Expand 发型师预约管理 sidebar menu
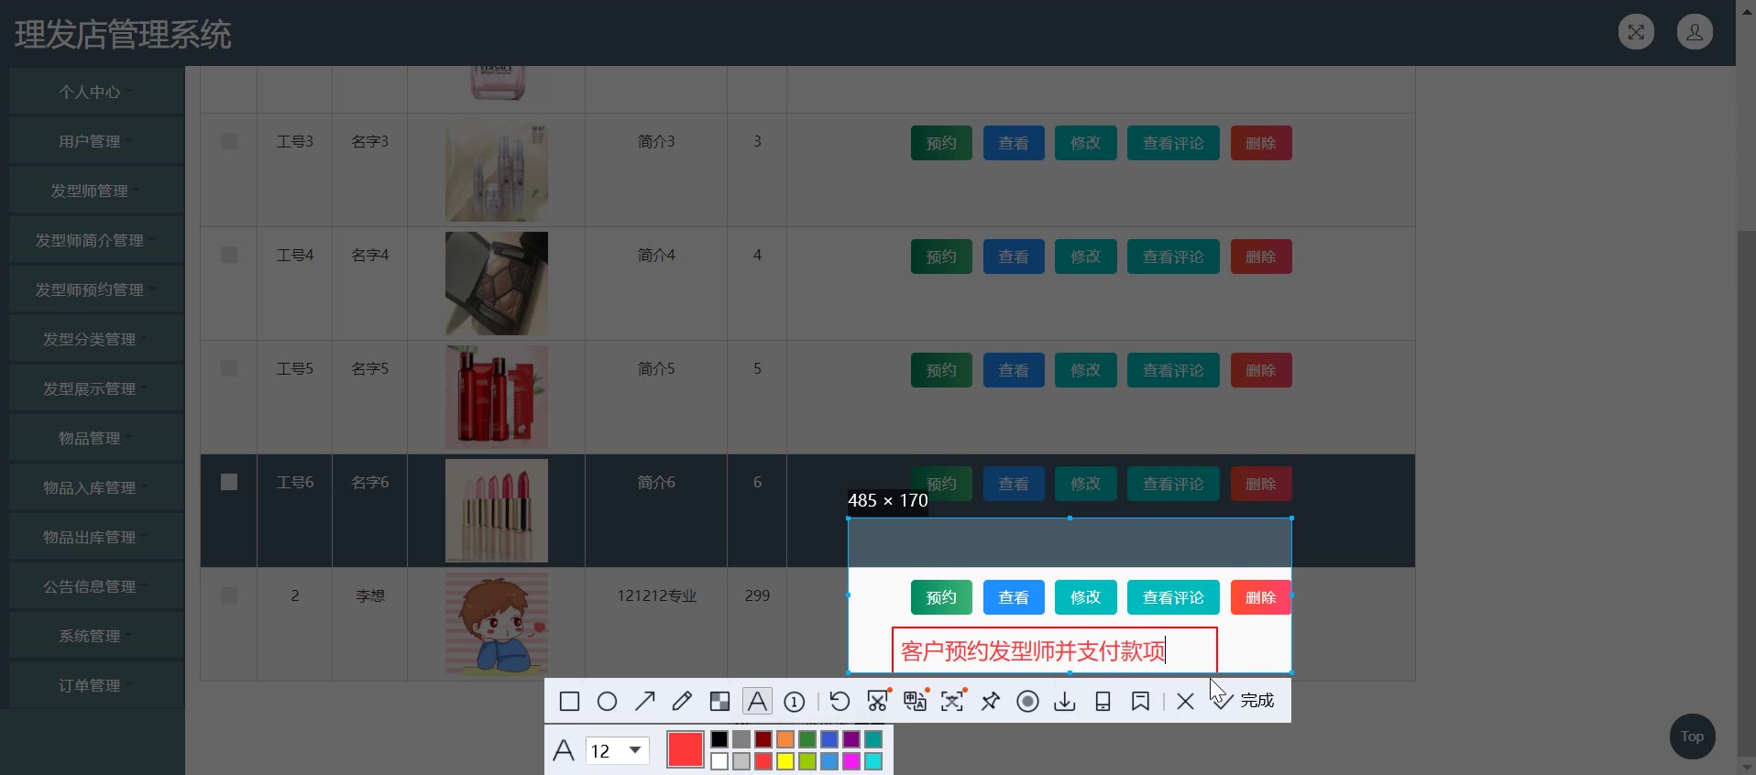 96,289
